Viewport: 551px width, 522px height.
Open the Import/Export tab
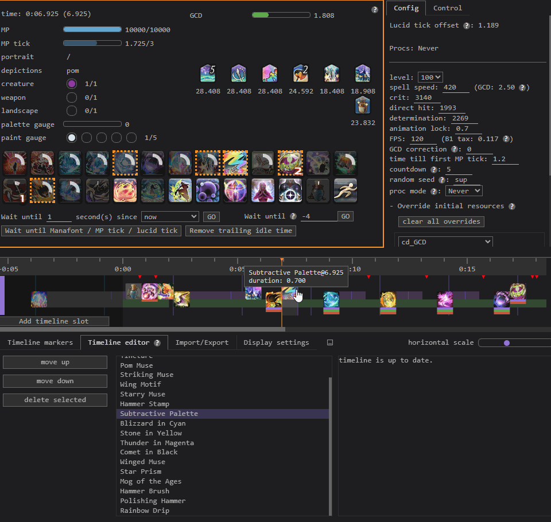[x=202, y=342]
